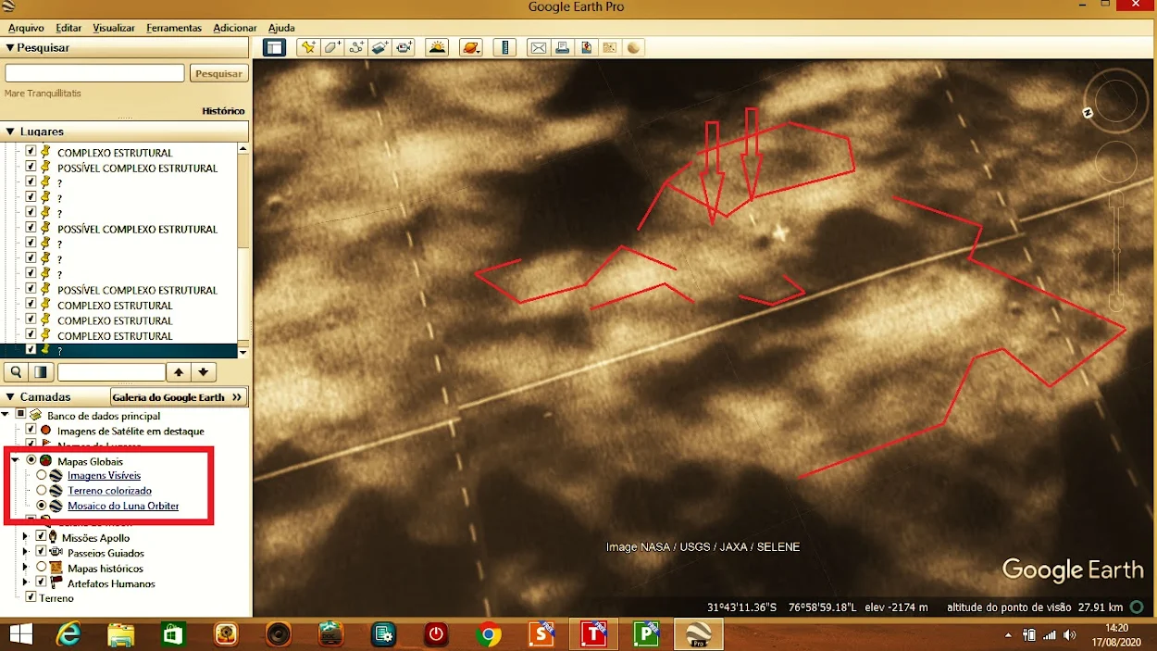Open the Histórico search history link

click(x=223, y=111)
